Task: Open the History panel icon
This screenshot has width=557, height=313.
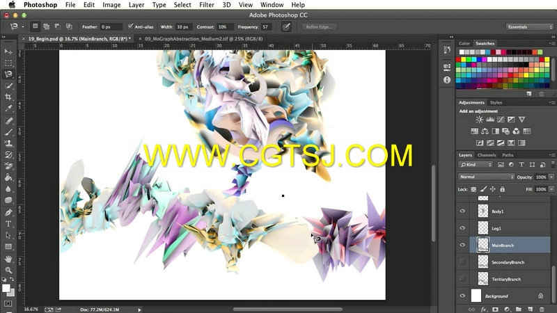Action: [447, 50]
